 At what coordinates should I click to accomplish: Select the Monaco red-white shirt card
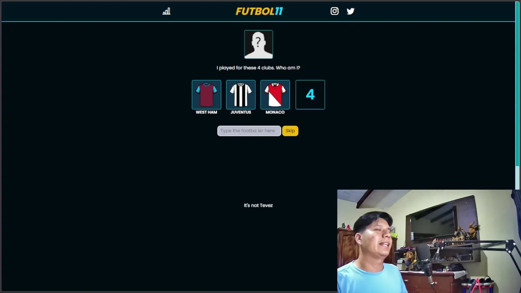pyautogui.click(x=275, y=95)
